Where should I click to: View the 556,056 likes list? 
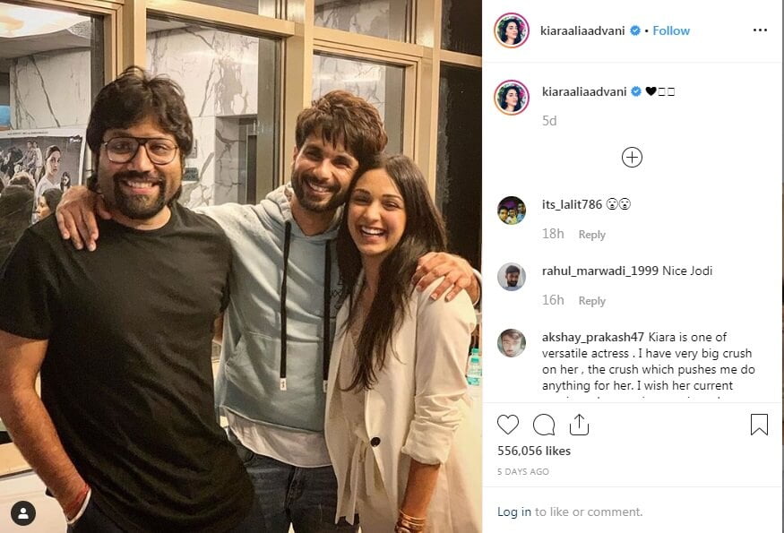pos(533,451)
